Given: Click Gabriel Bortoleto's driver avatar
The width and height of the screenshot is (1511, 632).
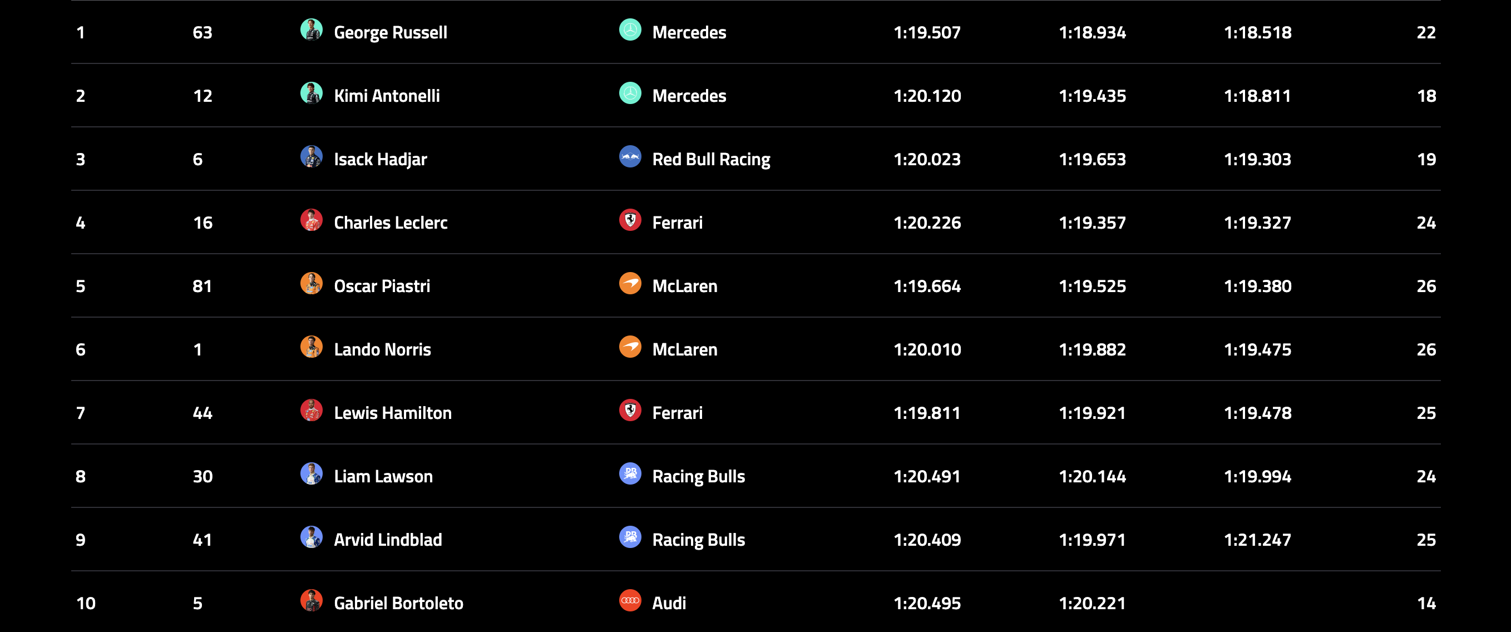Looking at the screenshot, I should click(312, 600).
